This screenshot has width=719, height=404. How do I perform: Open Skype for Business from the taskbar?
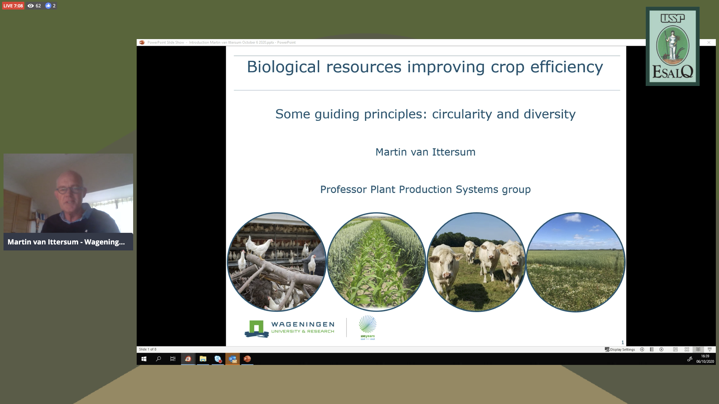point(218,359)
